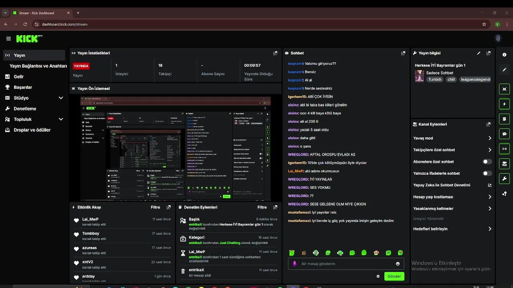The width and height of the screenshot is (513, 288).
Task: Open Yasaklanmış kelimeler settings
Action: [x=452, y=208]
